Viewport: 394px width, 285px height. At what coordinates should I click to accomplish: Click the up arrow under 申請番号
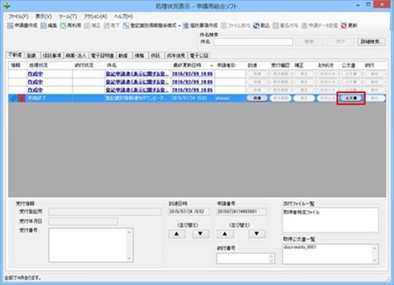(225, 234)
